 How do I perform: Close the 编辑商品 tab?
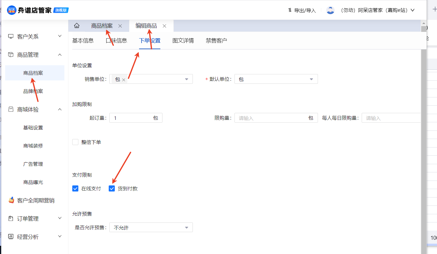(x=164, y=26)
